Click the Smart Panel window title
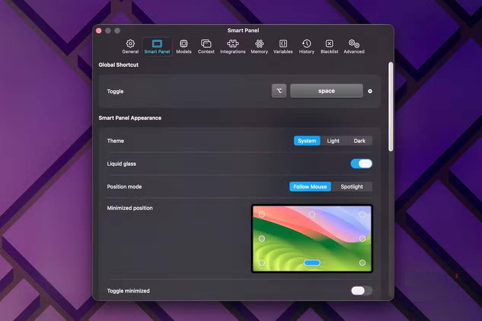The width and height of the screenshot is (482, 321). click(243, 30)
